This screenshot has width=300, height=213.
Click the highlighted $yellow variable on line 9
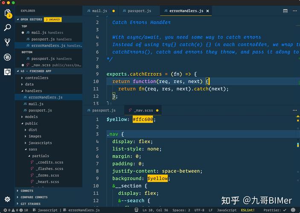pyautogui.click(x=157, y=178)
